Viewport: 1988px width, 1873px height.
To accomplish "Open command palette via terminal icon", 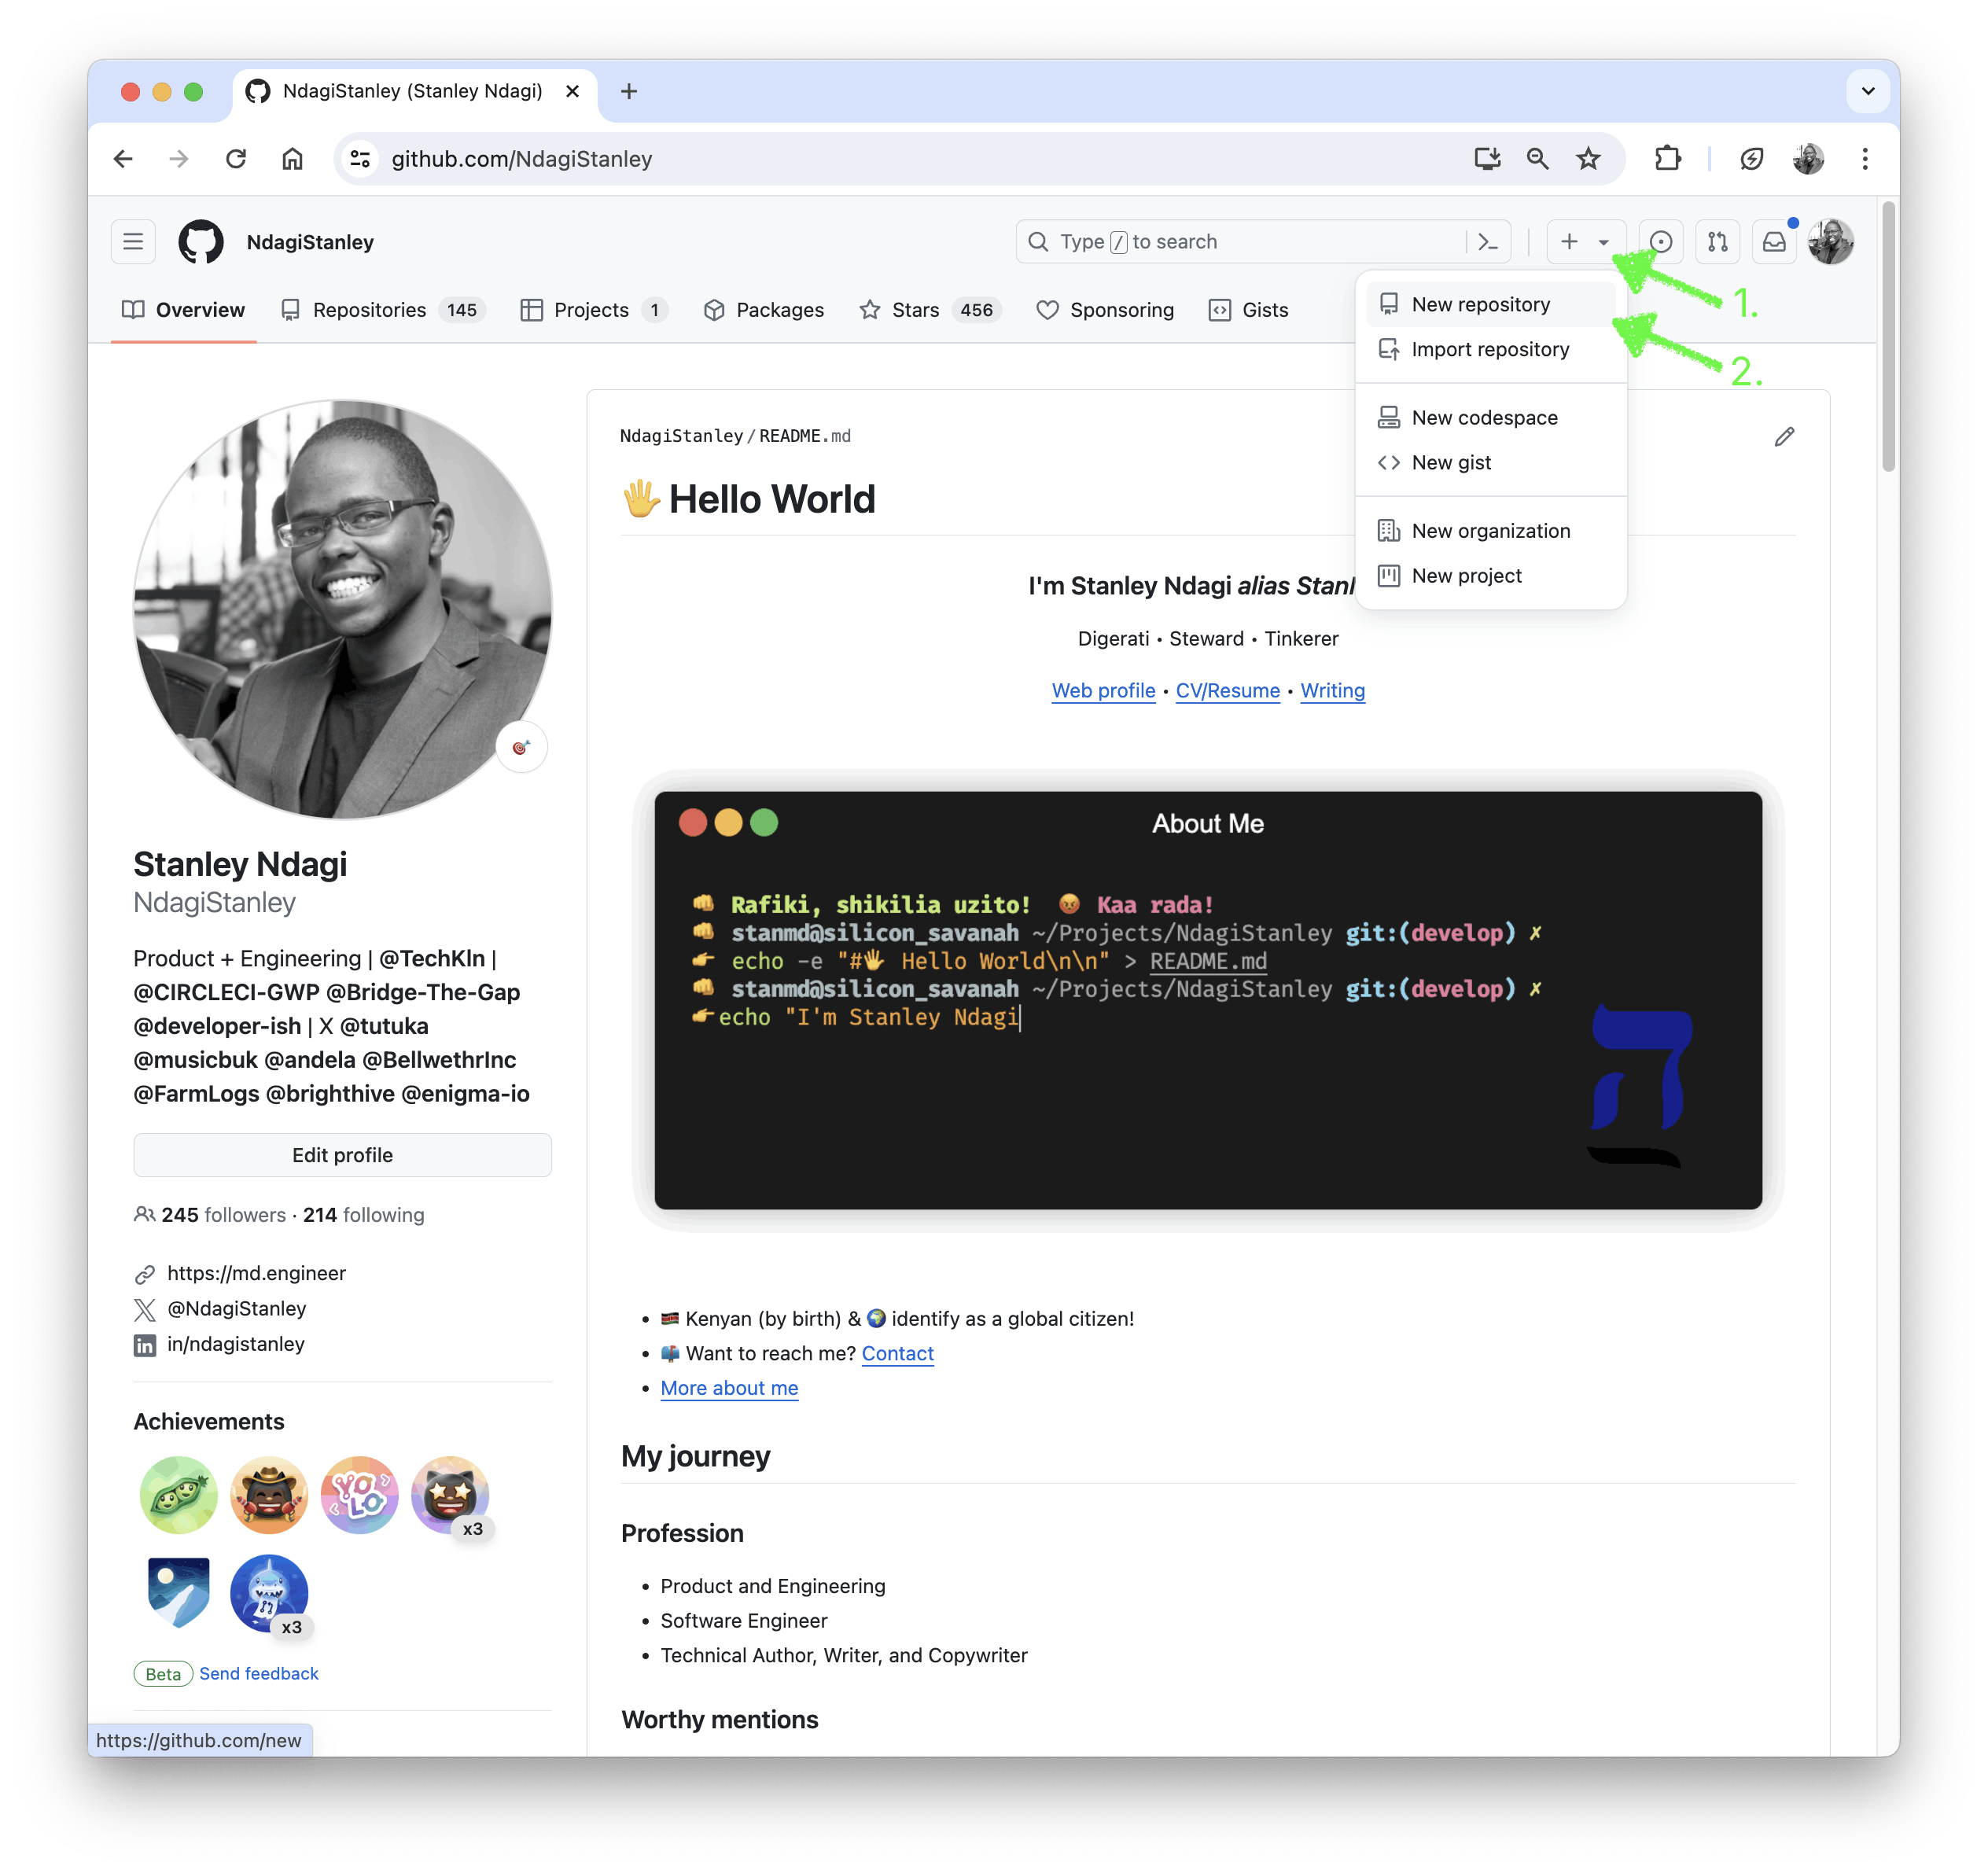I will [x=1487, y=241].
